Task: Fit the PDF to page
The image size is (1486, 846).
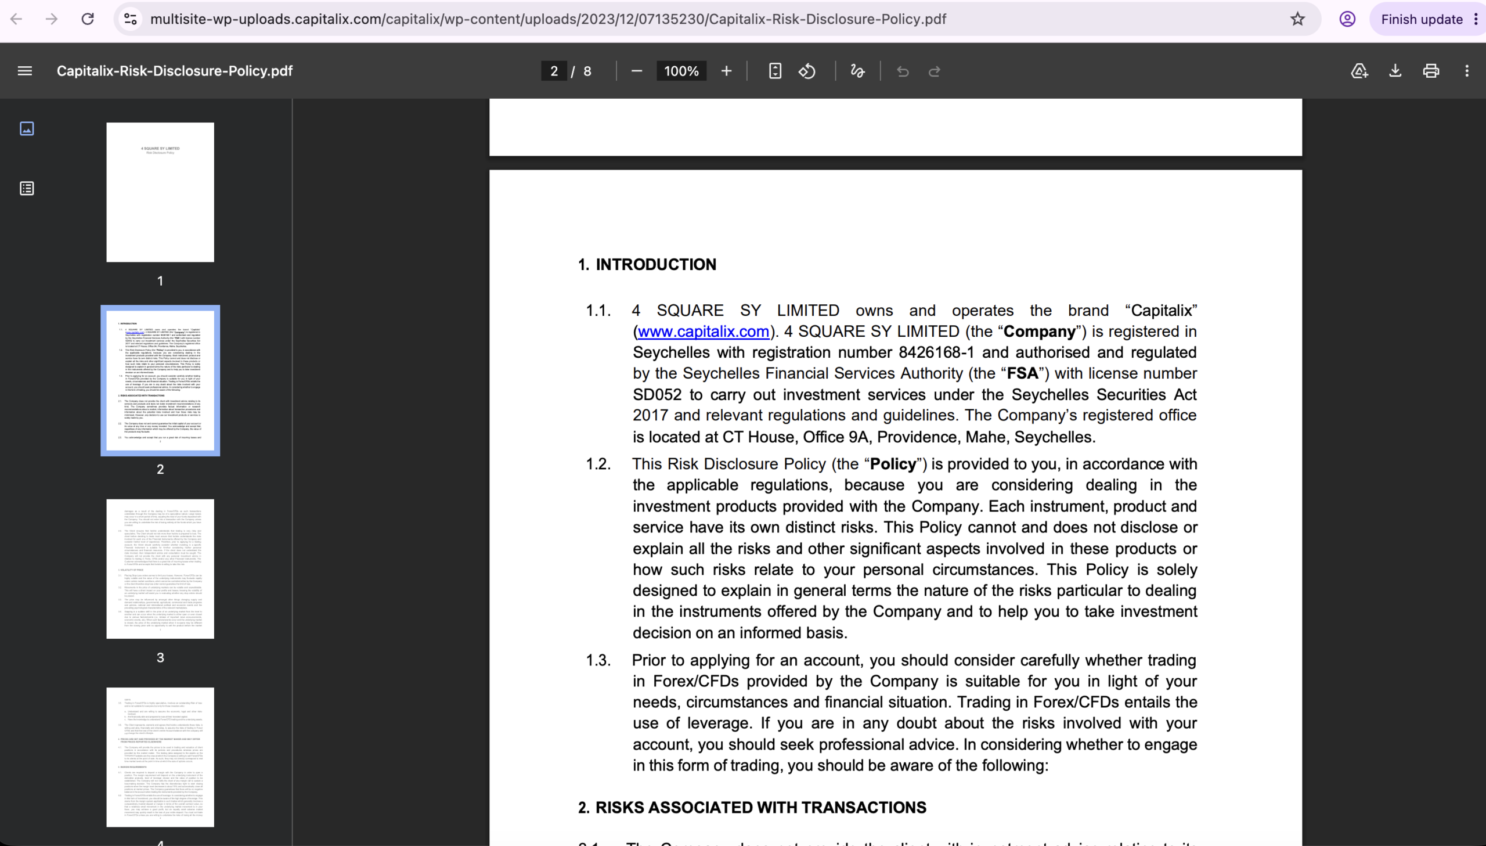Action: point(775,71)
